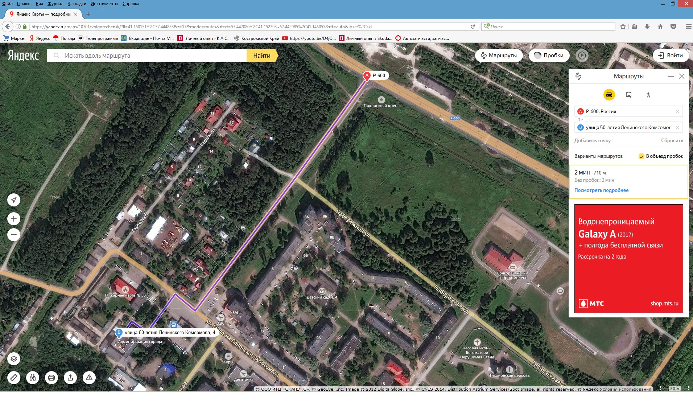This screenshot has height=415, width=693.
Task: Close the Яндекс.Карты tab
Action: click(75, 14)
